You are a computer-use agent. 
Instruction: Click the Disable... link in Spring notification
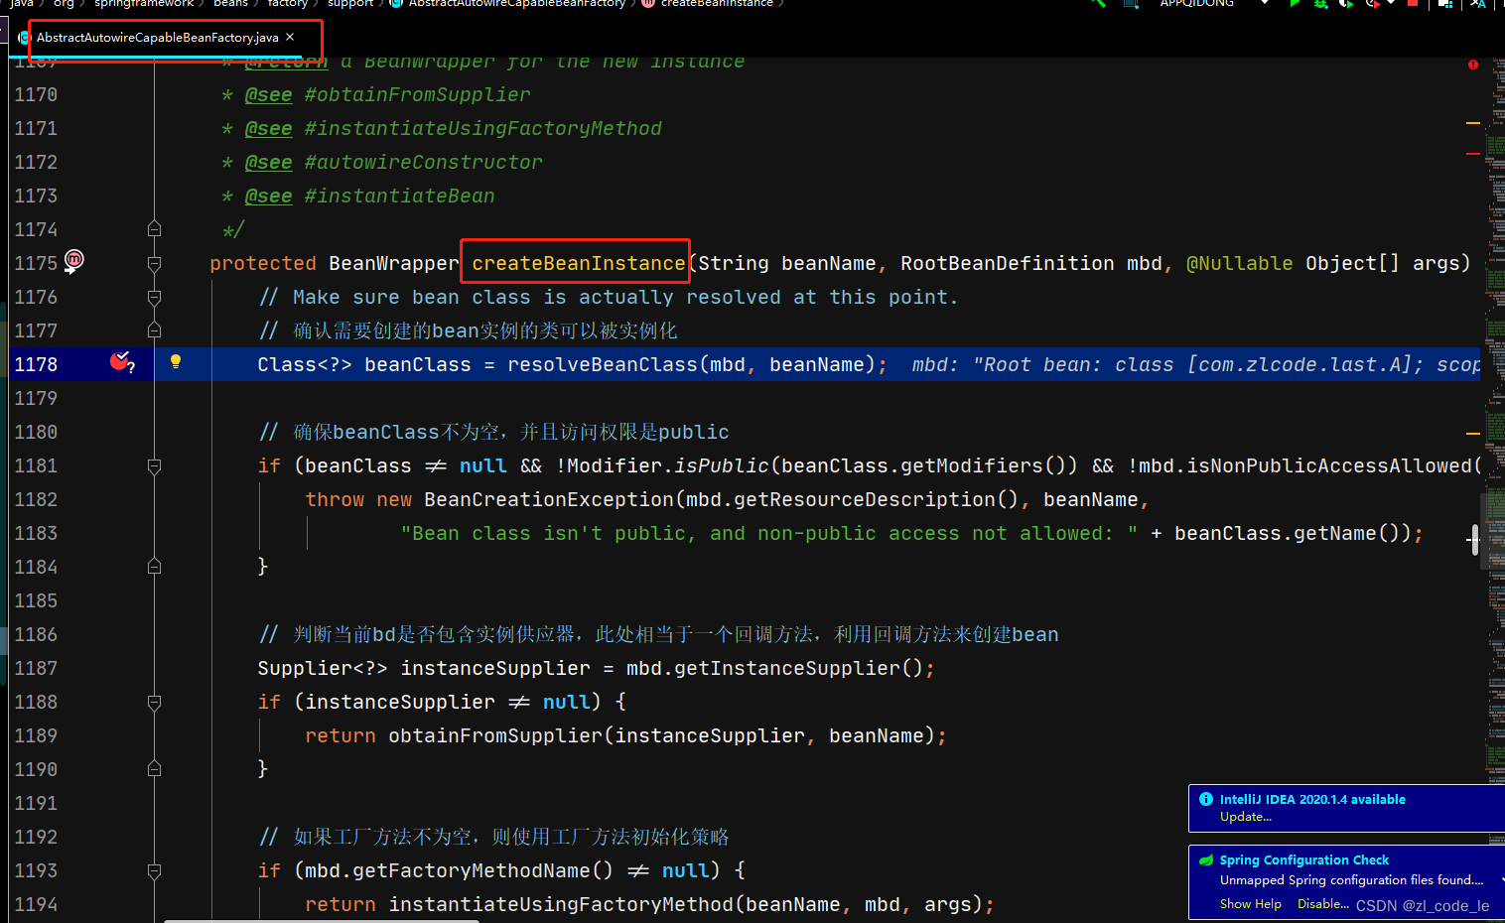coord(1322,904)
